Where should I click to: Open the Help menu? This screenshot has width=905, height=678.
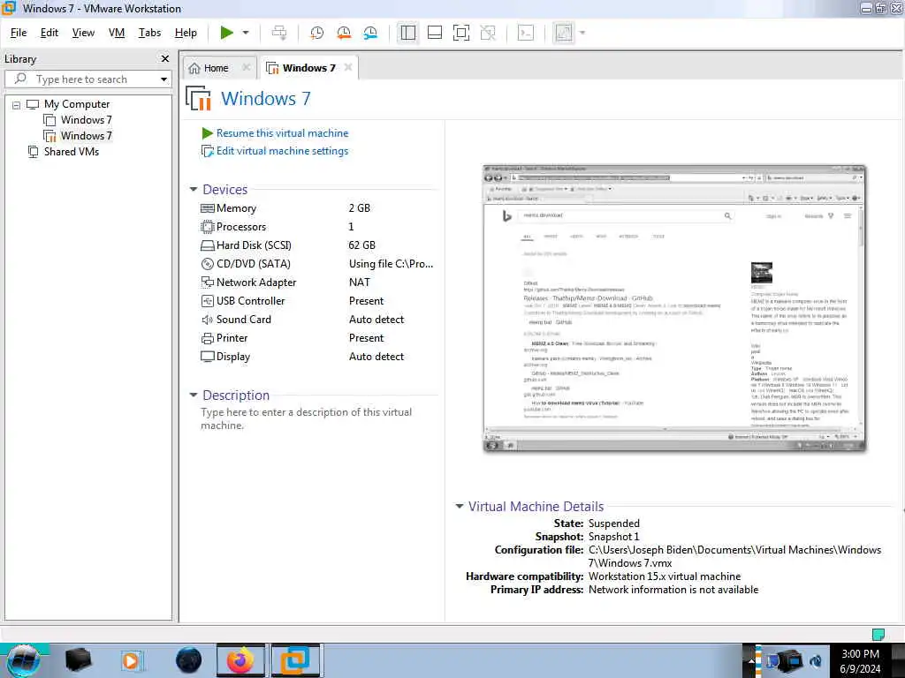pos(186,33)
